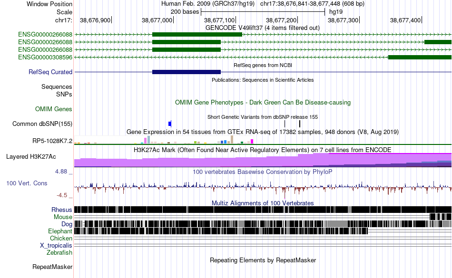Select the Zebrafish species label
Screen dimensions: 452x278
(x=59, y=253)
